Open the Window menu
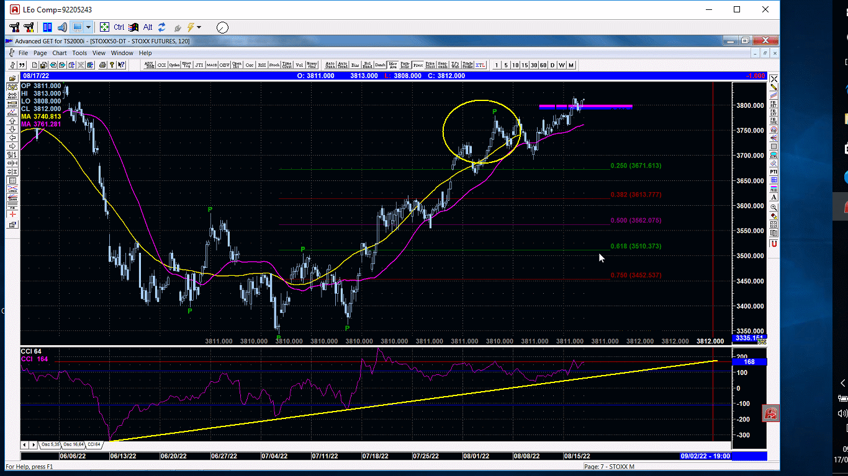Viewport: 848px width, 476px height. [x=122, y=53]
